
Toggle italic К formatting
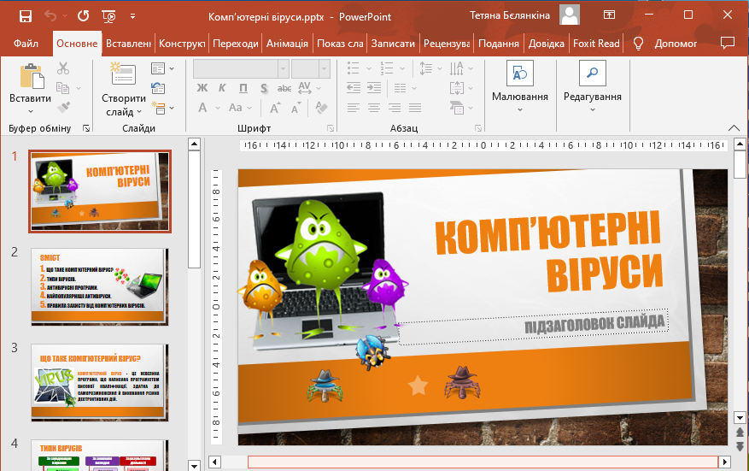[222, 88]
